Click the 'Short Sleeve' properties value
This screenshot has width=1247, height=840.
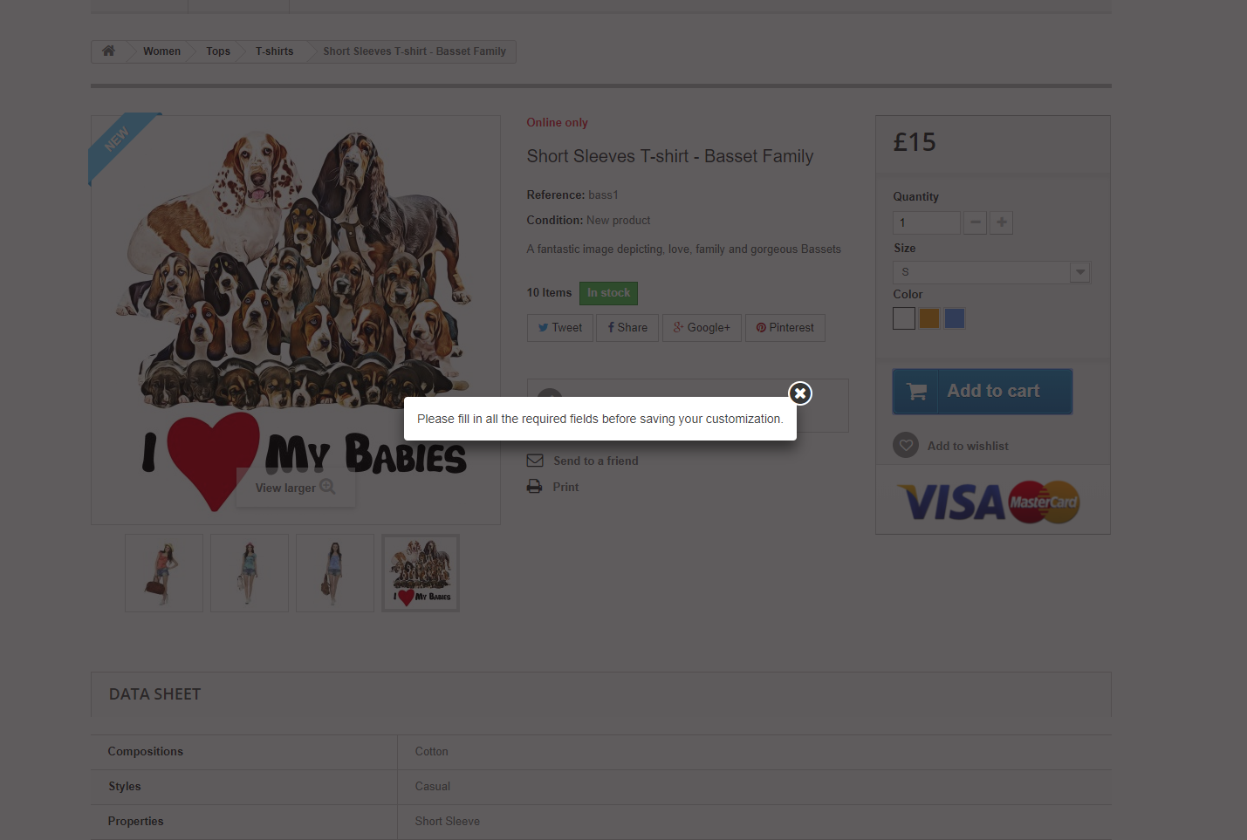[448, 822]
